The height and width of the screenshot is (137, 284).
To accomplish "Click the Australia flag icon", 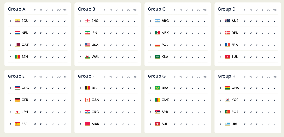I will pyautogui.click(x=227, y=21).
